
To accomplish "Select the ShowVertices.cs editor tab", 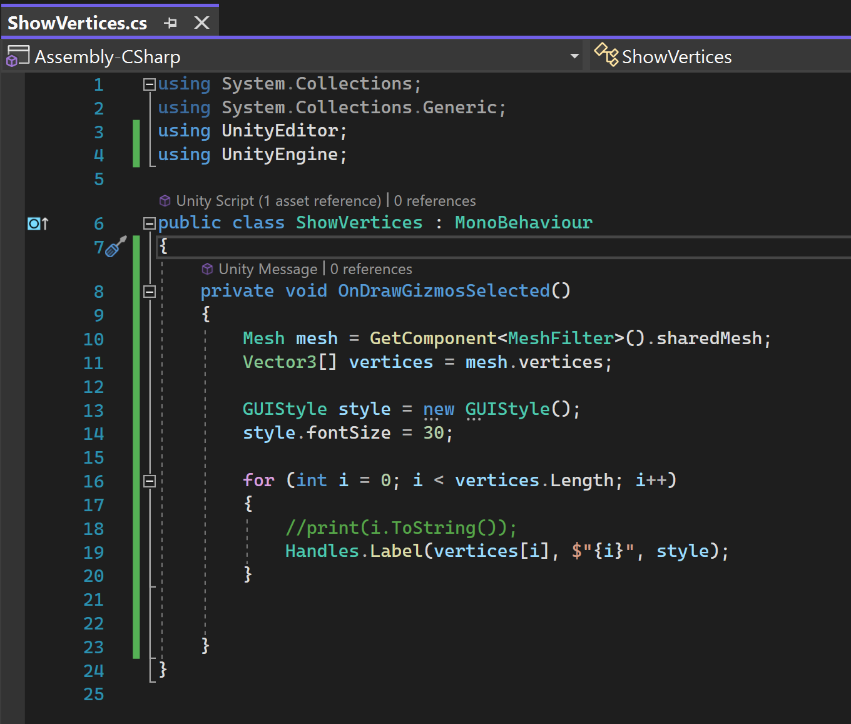I will point(77,21).
